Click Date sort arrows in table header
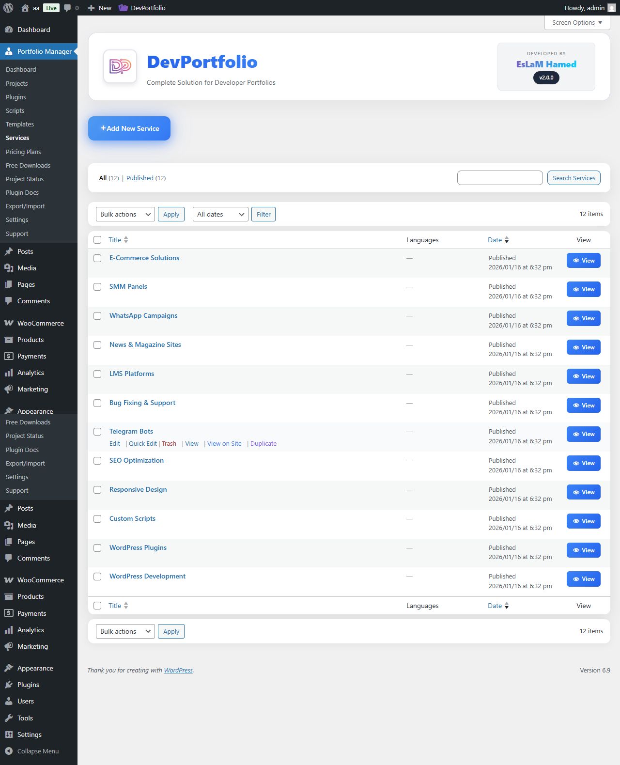Screen dimensions: 620x765 point(507,240)
